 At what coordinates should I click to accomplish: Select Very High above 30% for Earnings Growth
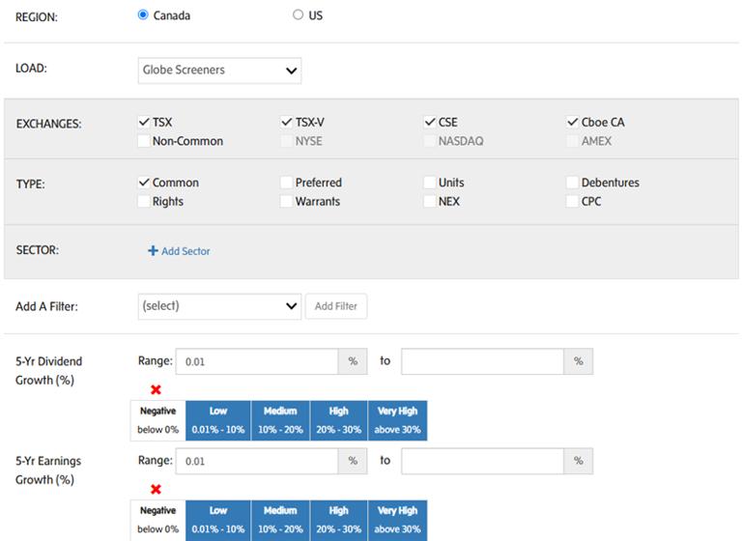(397, 520)
